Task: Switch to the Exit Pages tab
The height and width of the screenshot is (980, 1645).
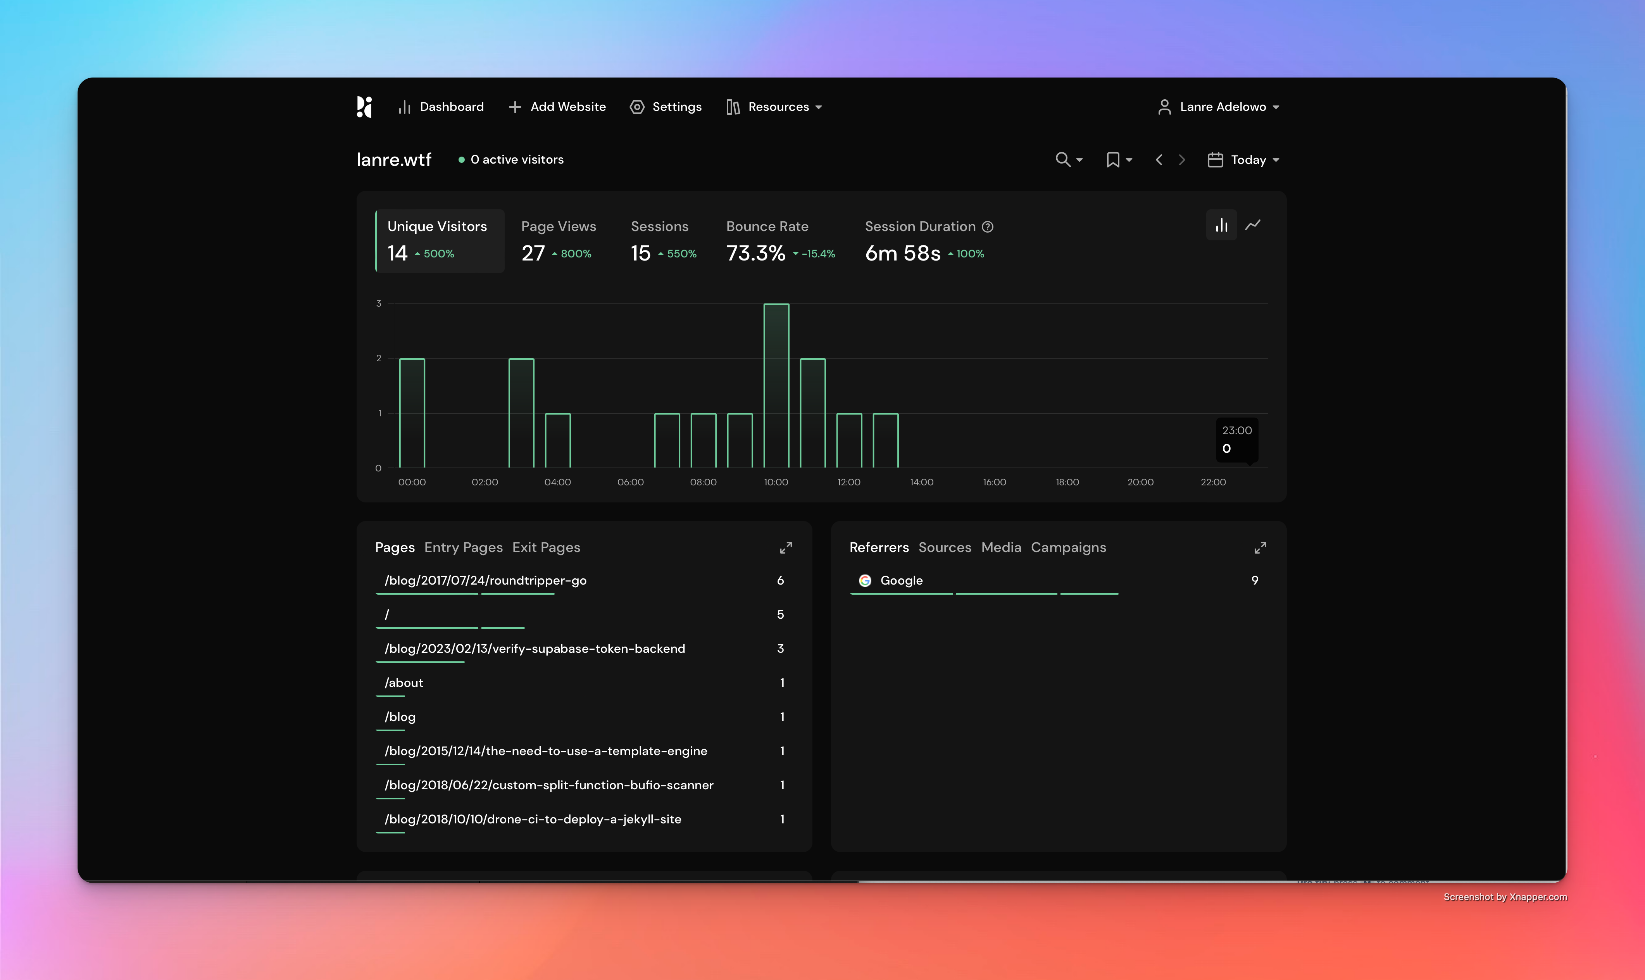Action: pyautogui.click(x=546, y=547)
